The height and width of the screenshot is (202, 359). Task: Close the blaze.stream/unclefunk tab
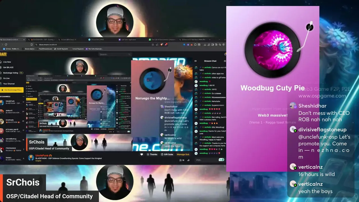24,40
